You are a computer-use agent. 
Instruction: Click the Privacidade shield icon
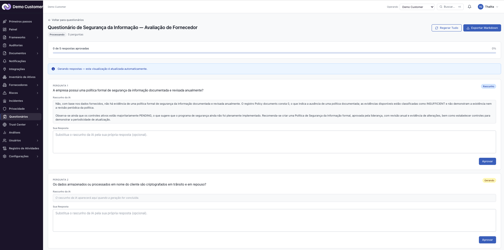4,109
